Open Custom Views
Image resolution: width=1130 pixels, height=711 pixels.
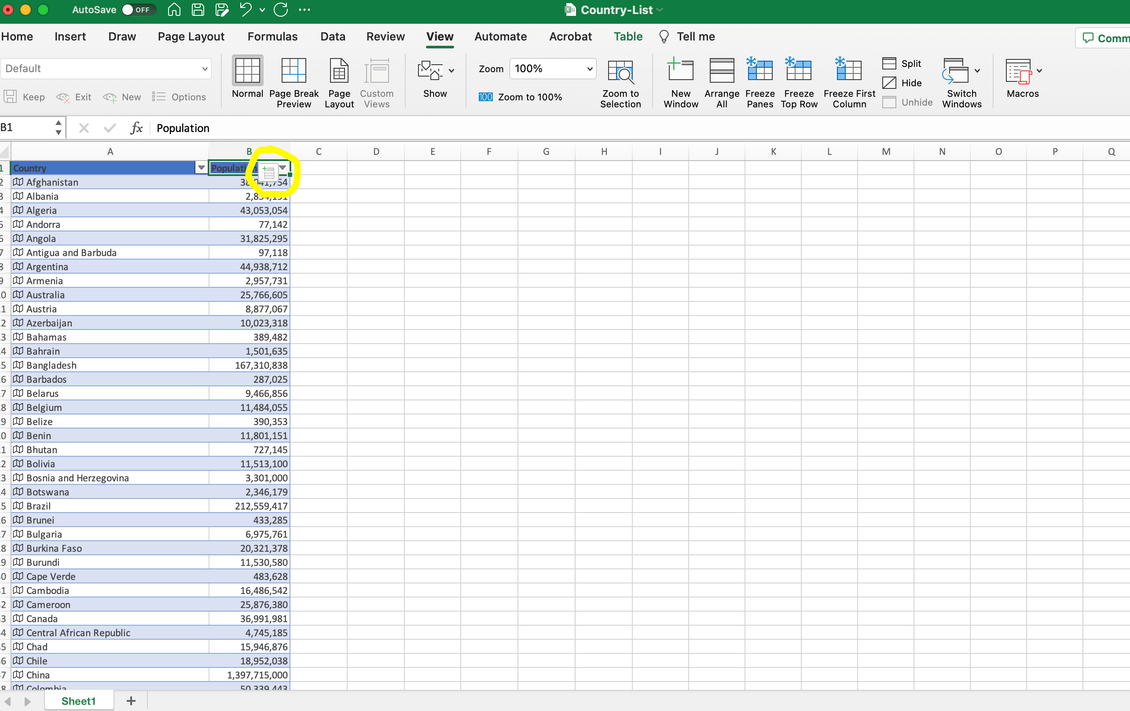376,80
